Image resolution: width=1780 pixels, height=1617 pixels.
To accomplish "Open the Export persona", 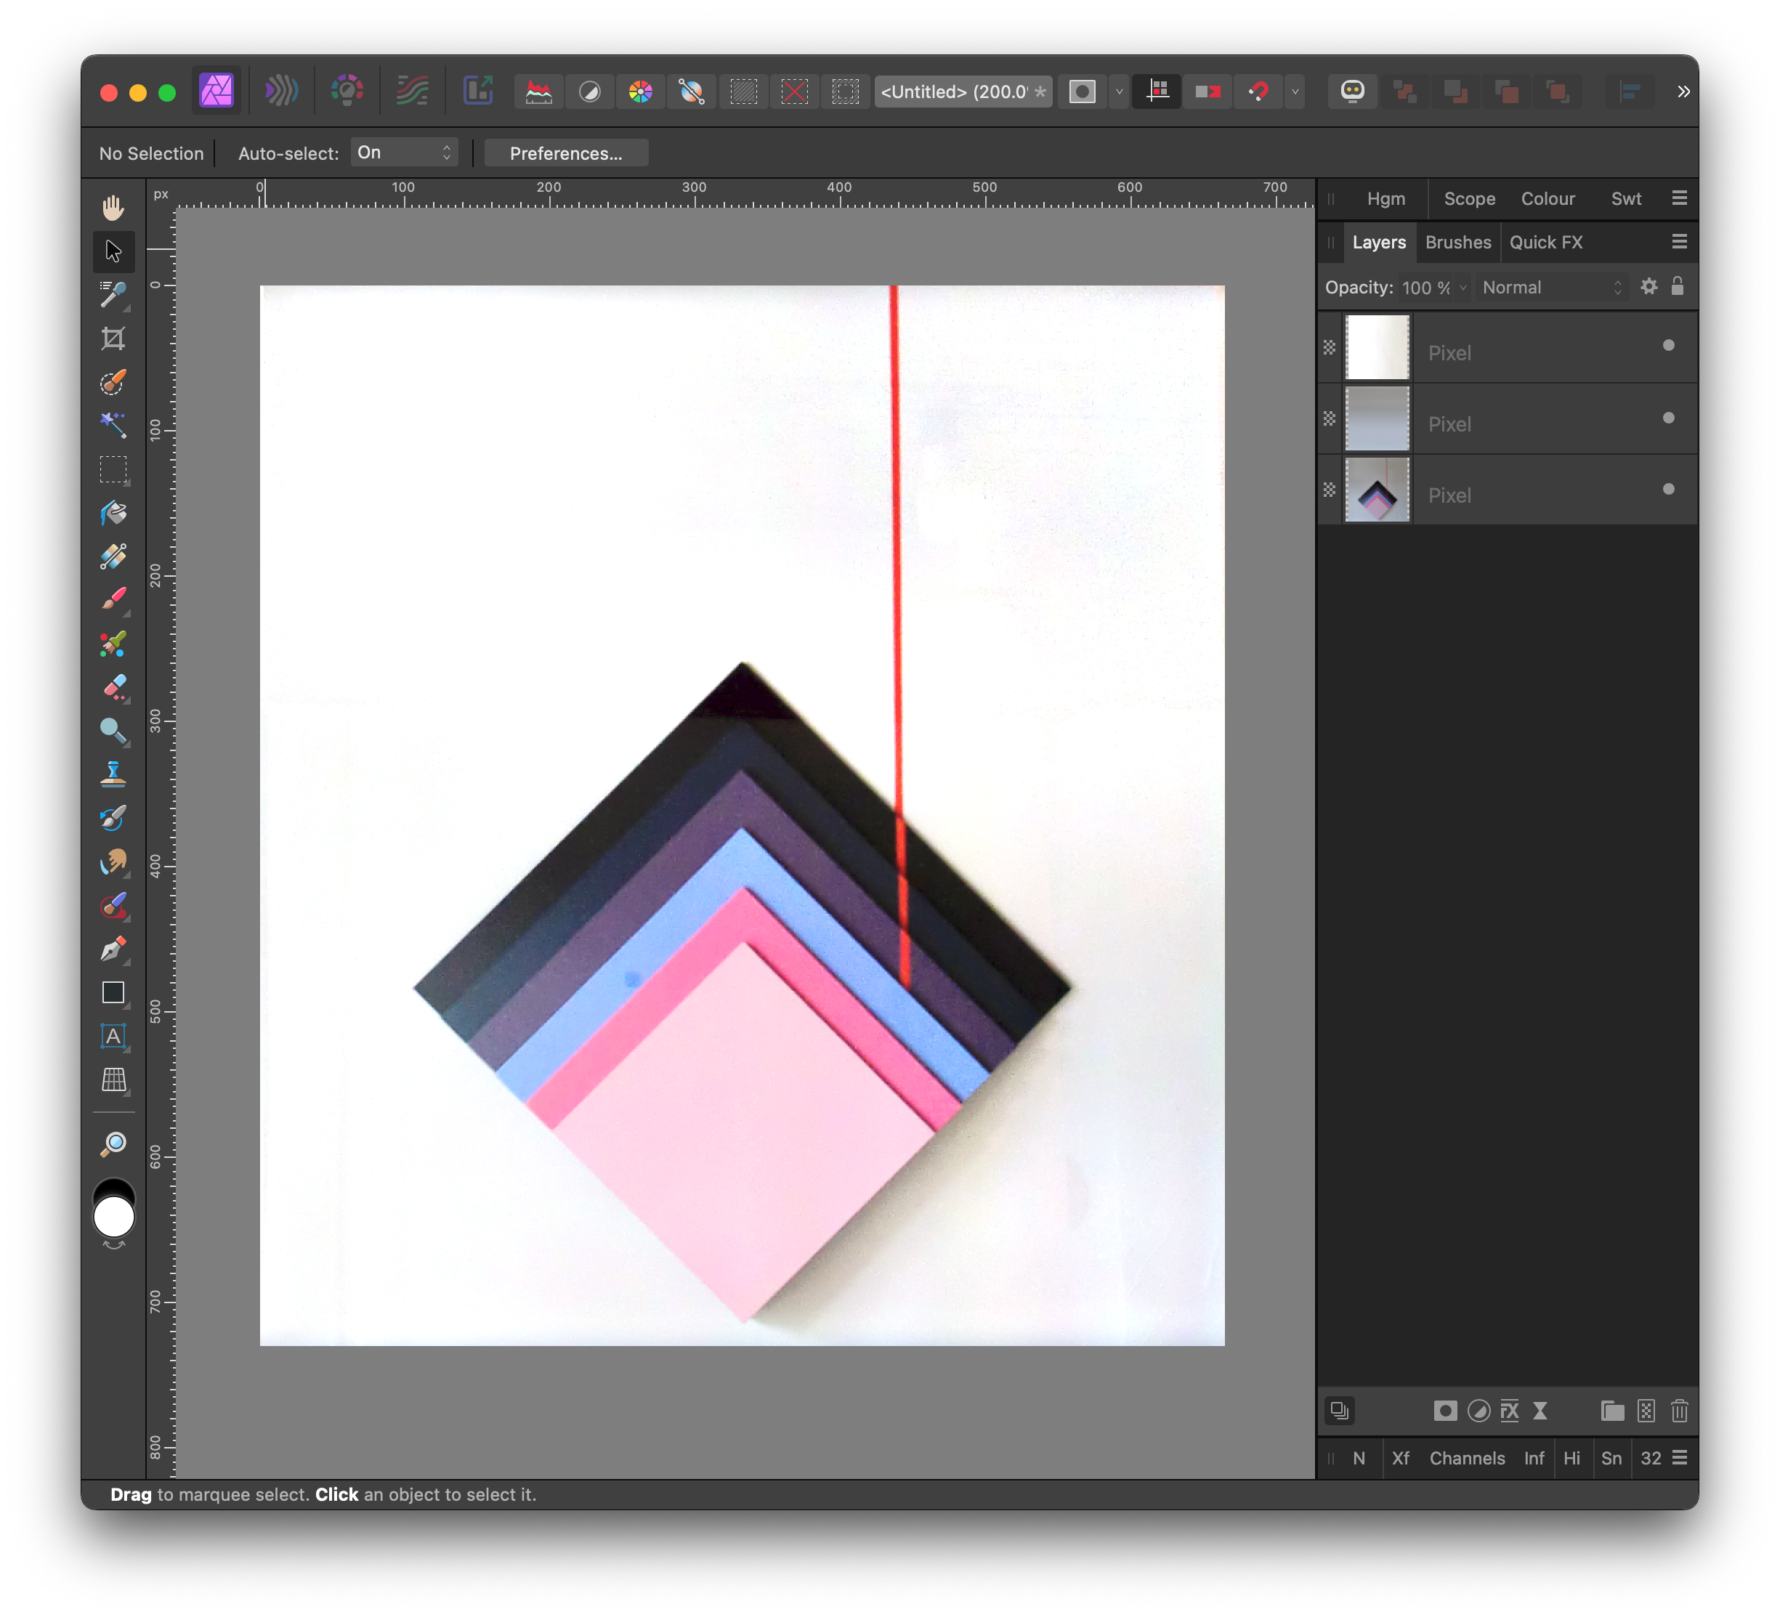I will [x=477, y=91].
